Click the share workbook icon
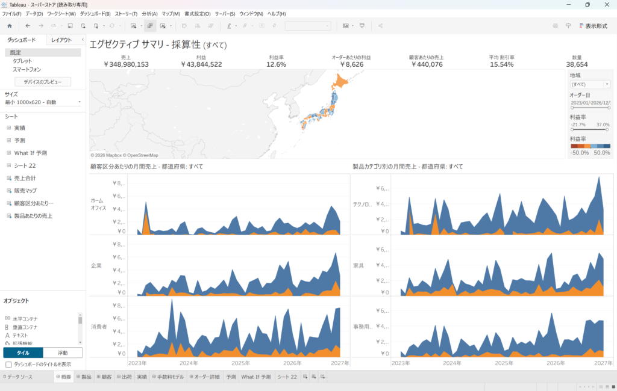 point(380,26)
